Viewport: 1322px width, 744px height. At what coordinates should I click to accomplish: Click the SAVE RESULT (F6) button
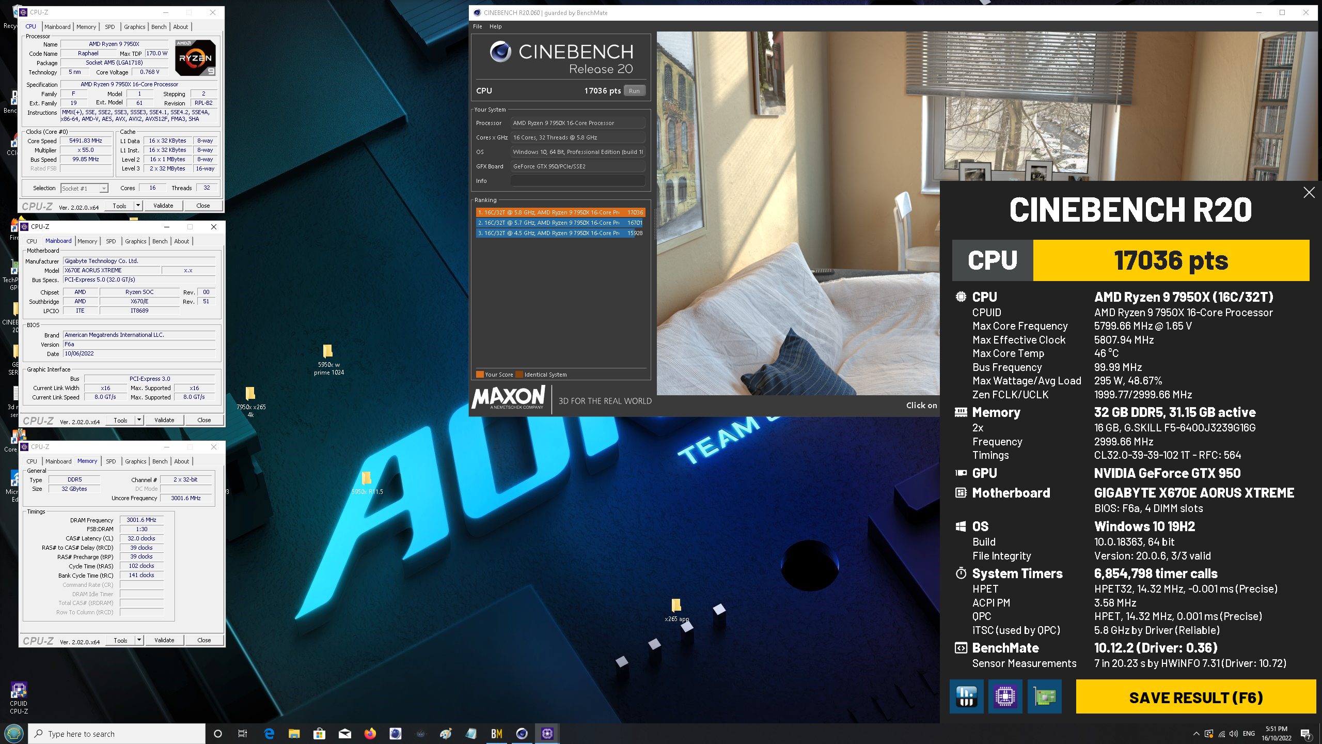click(1195, 697)
